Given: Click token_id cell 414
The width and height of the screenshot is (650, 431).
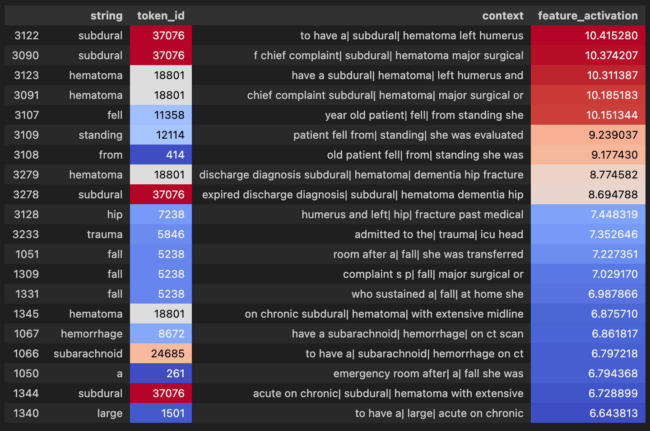Looking at the screenshot, I should (x=175, y=155).
